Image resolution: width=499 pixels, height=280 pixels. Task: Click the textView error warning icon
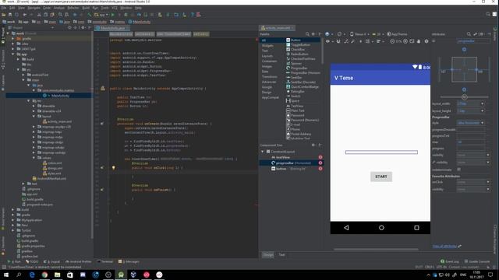[x=320, y=157]
